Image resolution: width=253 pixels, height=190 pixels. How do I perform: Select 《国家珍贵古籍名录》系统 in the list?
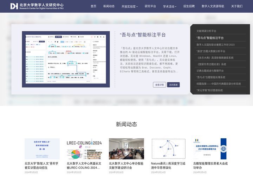[x=211, y=64]
